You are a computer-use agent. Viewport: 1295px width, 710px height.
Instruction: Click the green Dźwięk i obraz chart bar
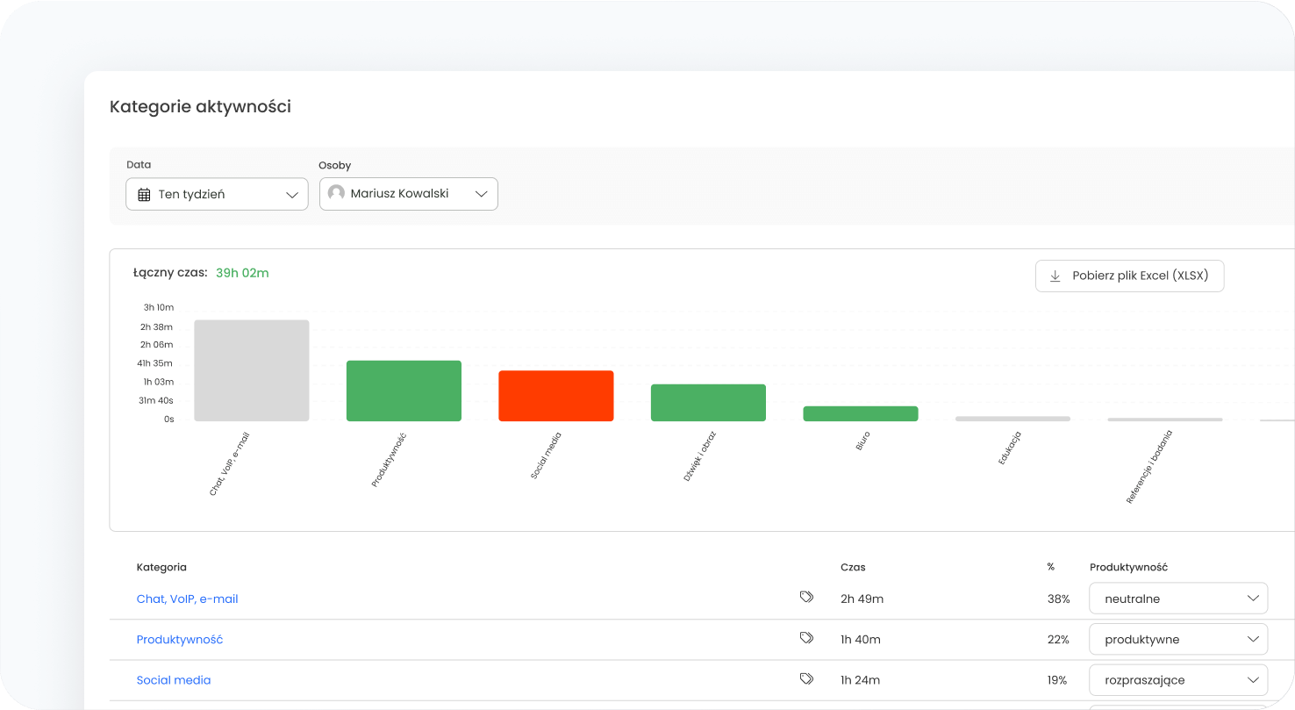tap(708, 403)
